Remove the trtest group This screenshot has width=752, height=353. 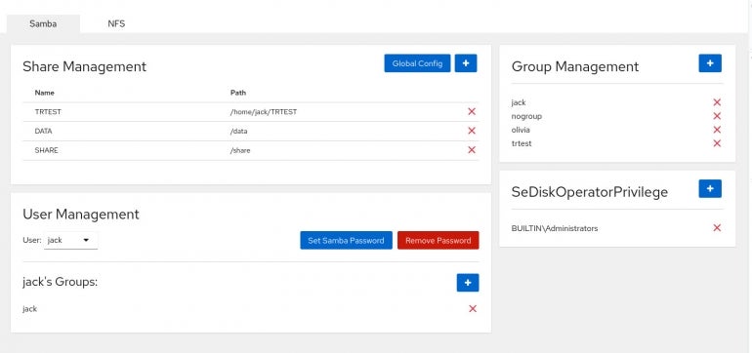(717, 143)
